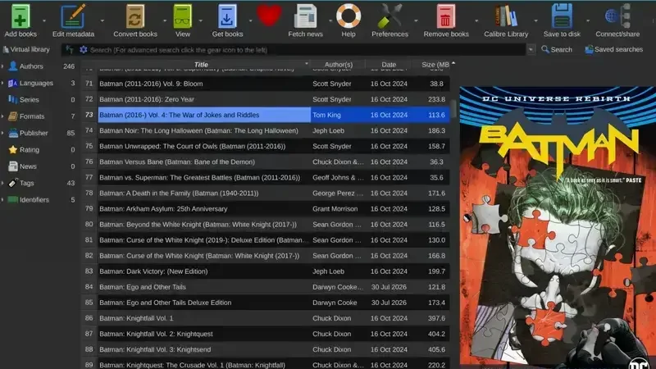Image resolution: width=656 pixels, height=369 pixels.
Task: Click the highlight search results icon
Action: click(x=70, y=50)
